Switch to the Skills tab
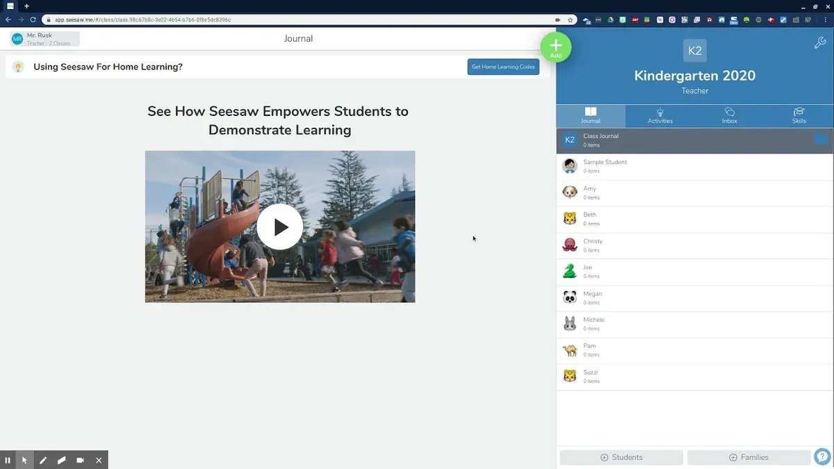 [x=799, y=115]
